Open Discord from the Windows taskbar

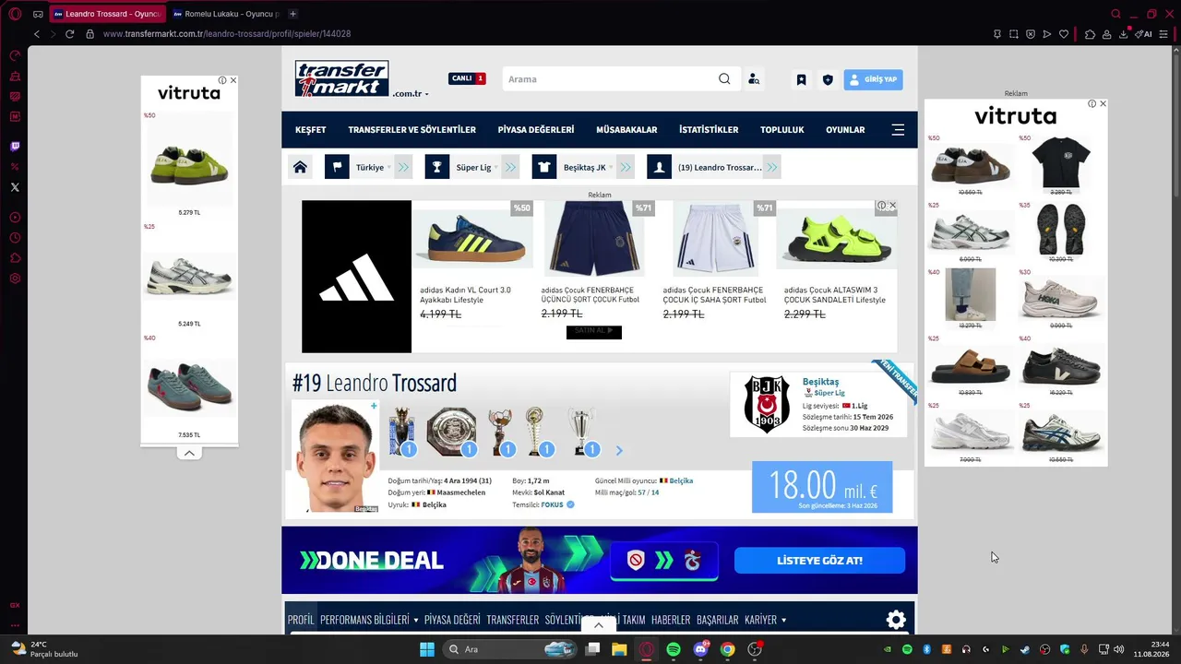point(701,649)
